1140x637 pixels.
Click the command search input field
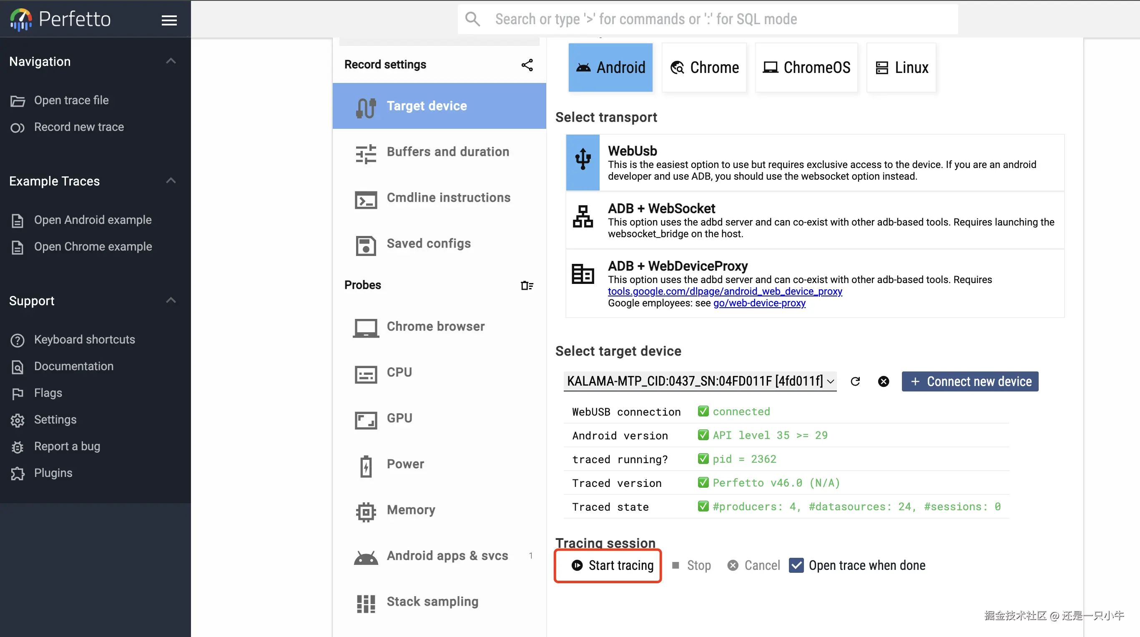[x=707, y=19]
